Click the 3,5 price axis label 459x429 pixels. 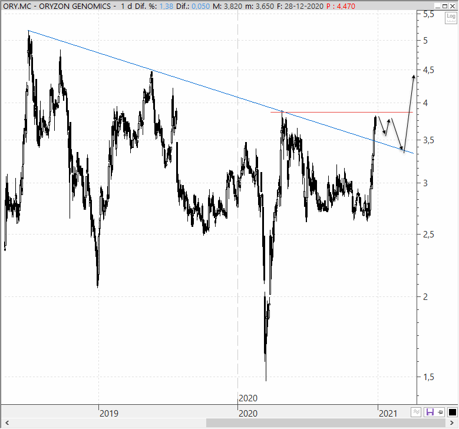coord(429,140)
